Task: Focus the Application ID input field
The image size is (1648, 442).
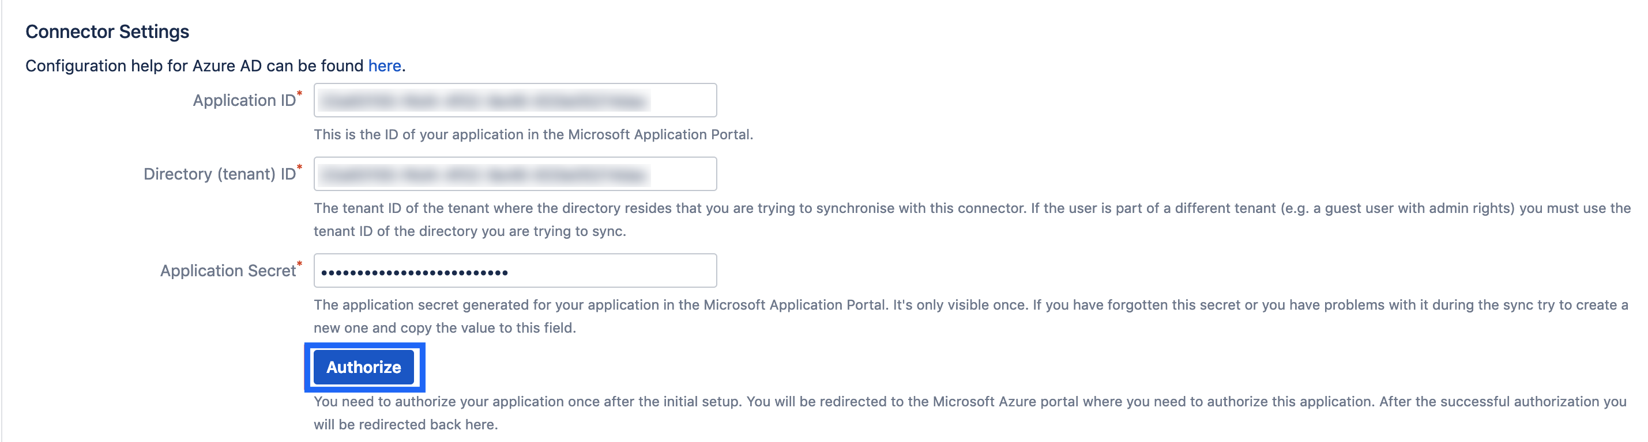Action: [515, 100]
